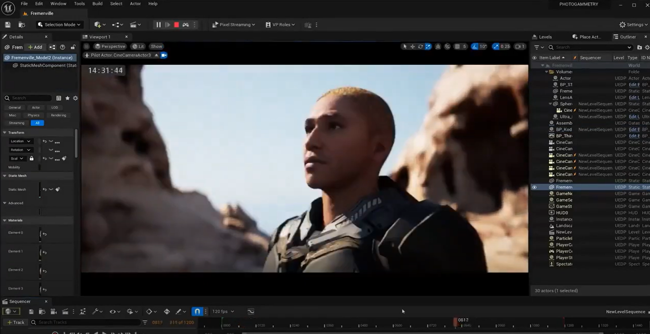Open the Sequencer curve editor icon
Viewport: 650px width, 334px height.
(x=251, y=312)
